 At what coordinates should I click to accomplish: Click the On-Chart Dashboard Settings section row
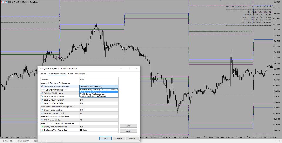click(80, 123)
